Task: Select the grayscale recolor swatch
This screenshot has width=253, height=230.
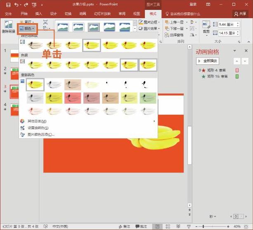Action: click(54, 84)
